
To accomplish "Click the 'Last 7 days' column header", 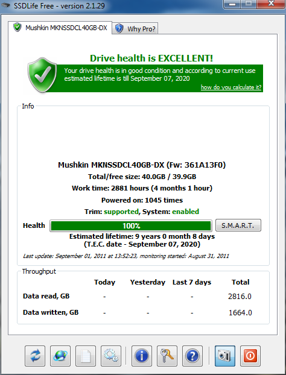I will pos(192,282).
